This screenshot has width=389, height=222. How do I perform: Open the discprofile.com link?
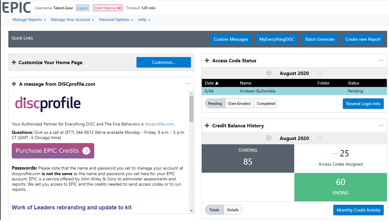click(x=159, y=124)
